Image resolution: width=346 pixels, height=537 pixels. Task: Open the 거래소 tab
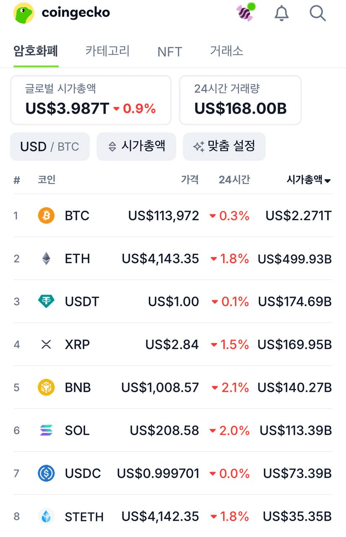tap(226, 51)
